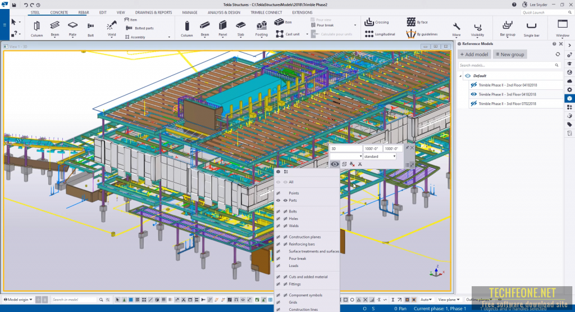Image resolution: width=575 pixels, height=312 pixels.
Task: Click the Search models field
Action: 509,65
